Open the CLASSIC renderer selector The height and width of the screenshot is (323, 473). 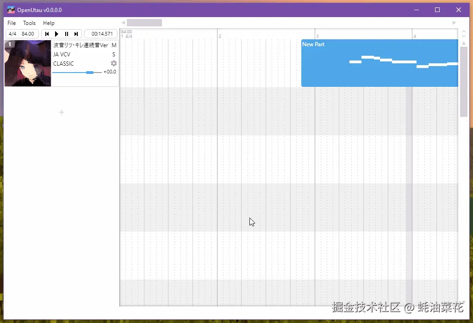[x=63, y=64]
